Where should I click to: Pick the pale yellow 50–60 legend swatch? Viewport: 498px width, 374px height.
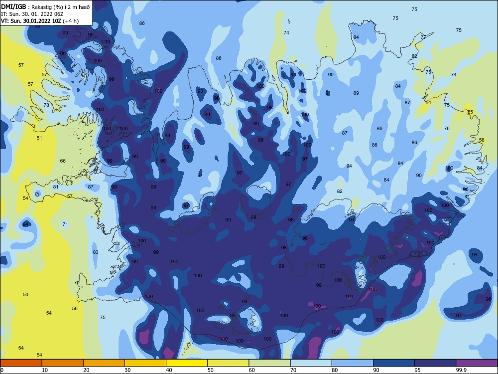coord(229,363)
